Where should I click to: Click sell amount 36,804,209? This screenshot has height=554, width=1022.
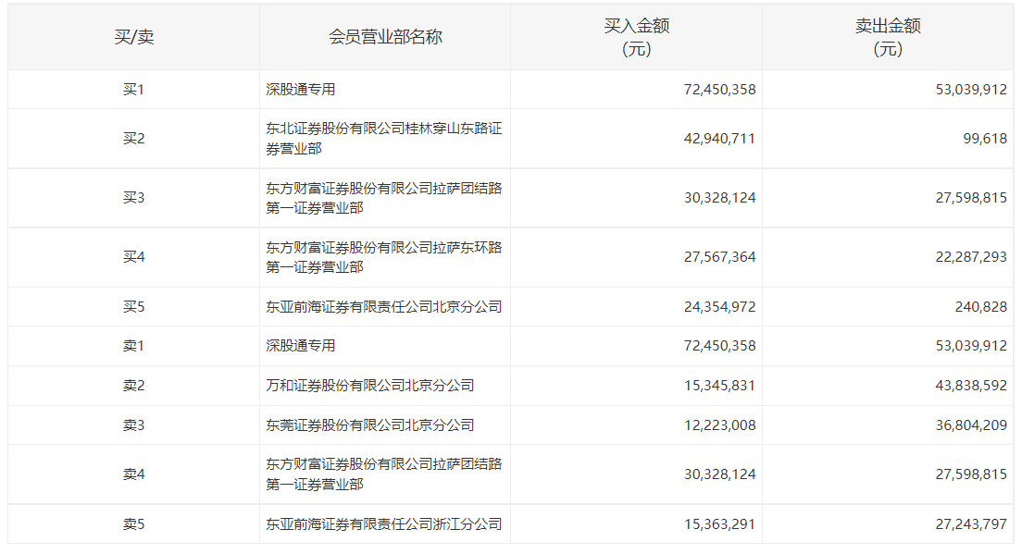971,425
